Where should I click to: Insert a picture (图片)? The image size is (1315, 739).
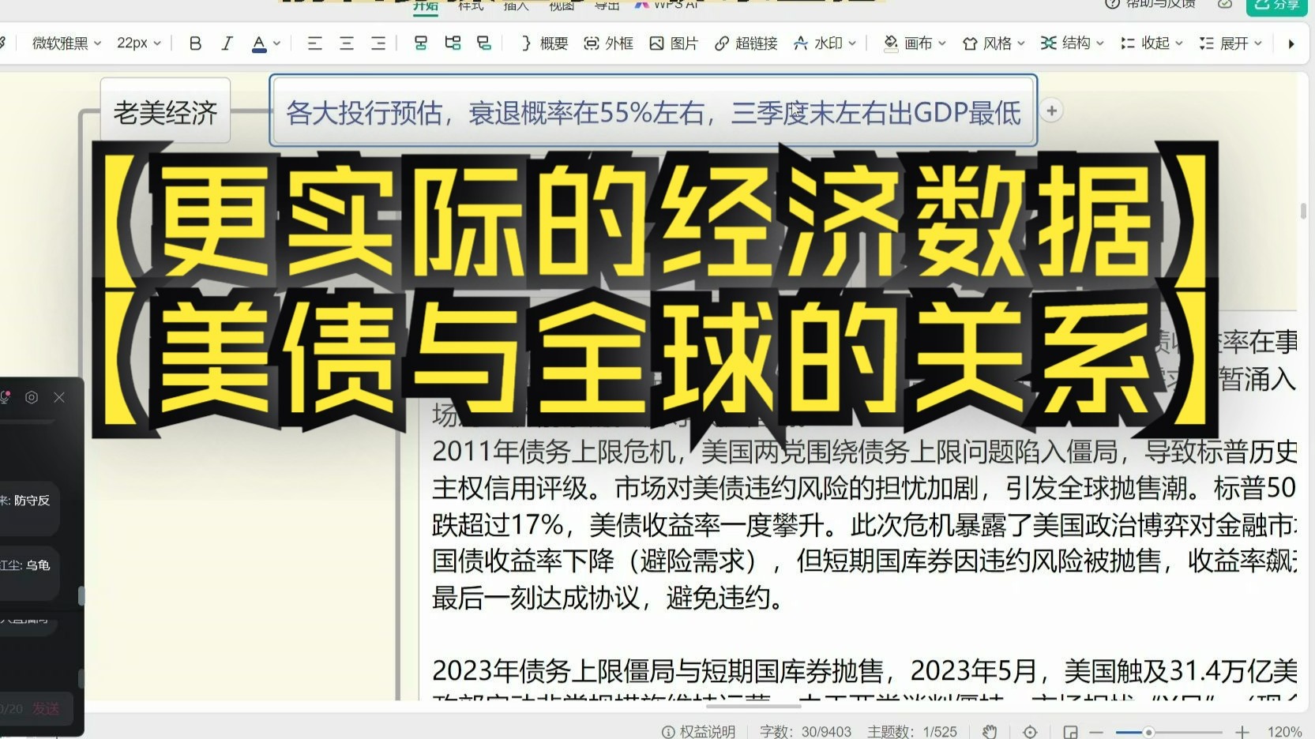(x=674, y=43)
